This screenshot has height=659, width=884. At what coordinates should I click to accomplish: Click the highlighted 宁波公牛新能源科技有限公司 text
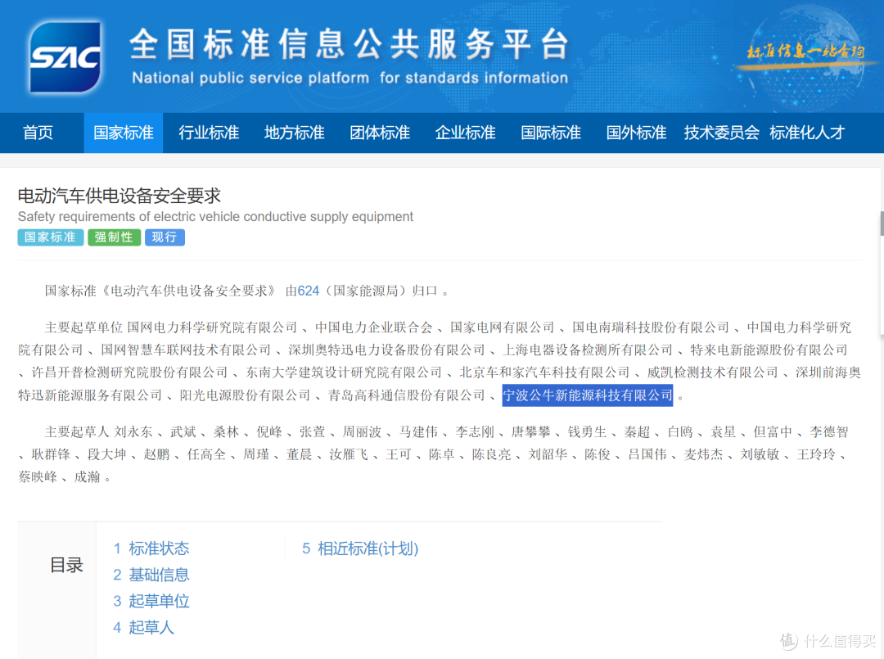(588, 395)
